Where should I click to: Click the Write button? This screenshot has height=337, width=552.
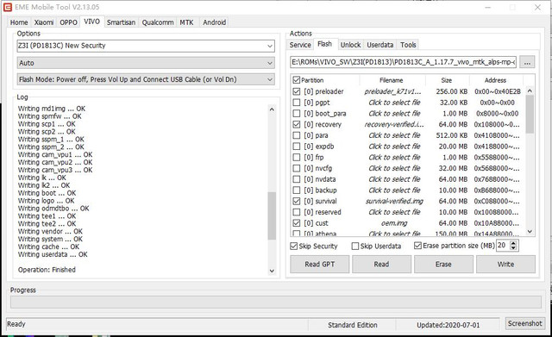point(505,265)
